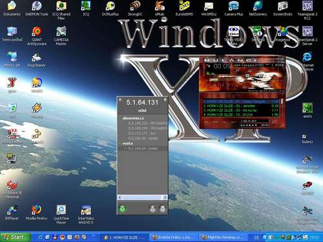
Task: Select the BSPlayer desktop shortcut
Action: (x=12, y=213)
